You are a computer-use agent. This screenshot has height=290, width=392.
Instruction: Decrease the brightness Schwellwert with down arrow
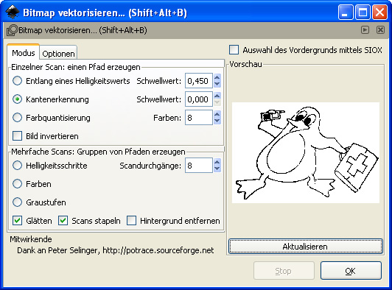coord(217,84)
